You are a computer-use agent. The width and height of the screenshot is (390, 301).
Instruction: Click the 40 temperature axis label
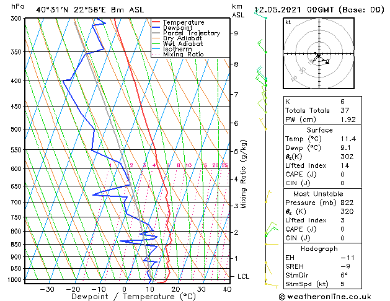click(x=227, y=289)
